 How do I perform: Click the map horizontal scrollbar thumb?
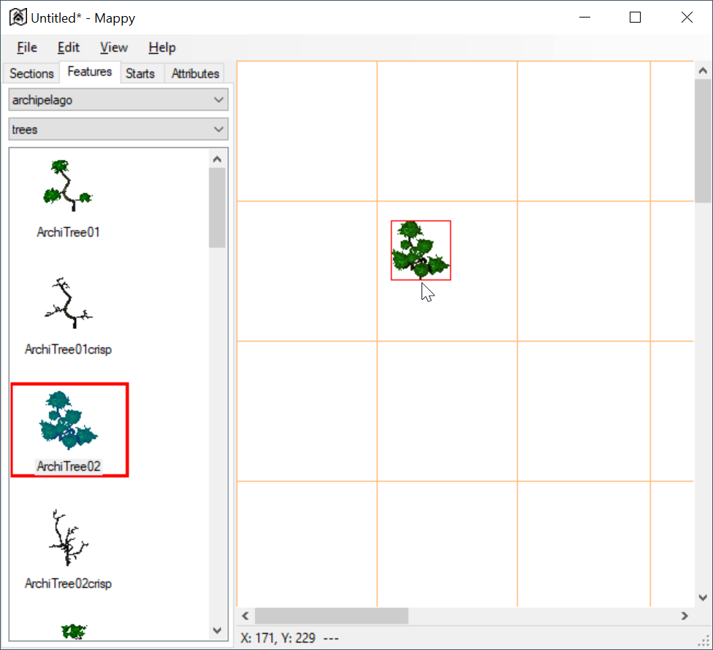click(332, 616)
